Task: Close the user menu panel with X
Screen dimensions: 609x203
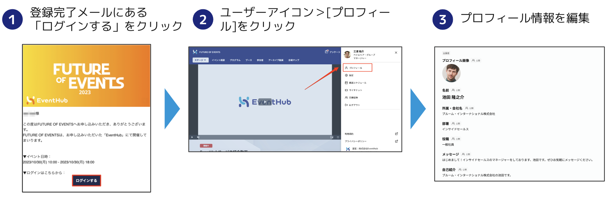Action: click(396, 52)
